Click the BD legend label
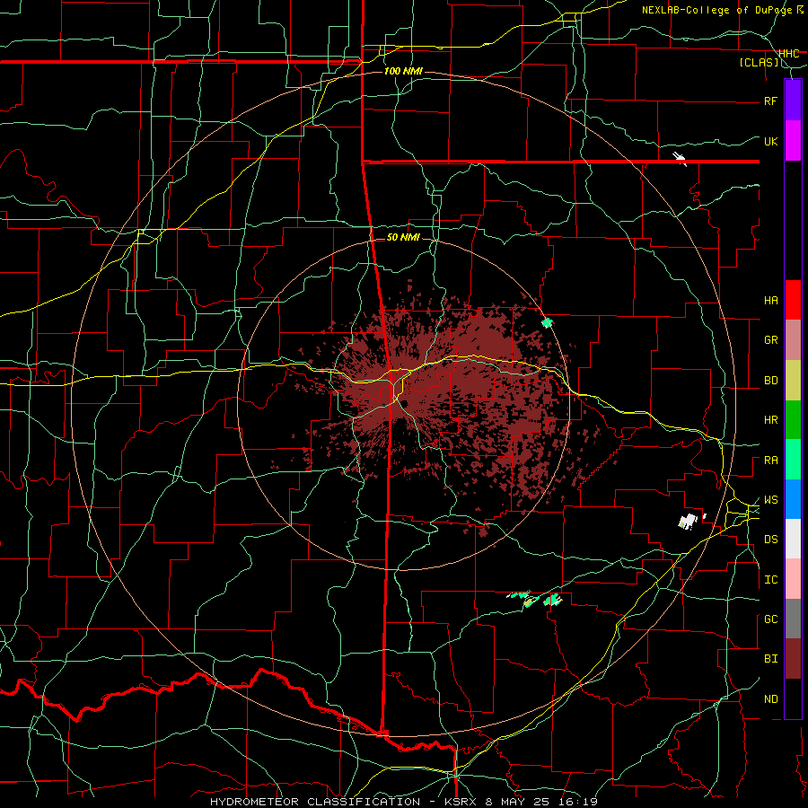Screen dimensions: 808x808 (770, 381)
